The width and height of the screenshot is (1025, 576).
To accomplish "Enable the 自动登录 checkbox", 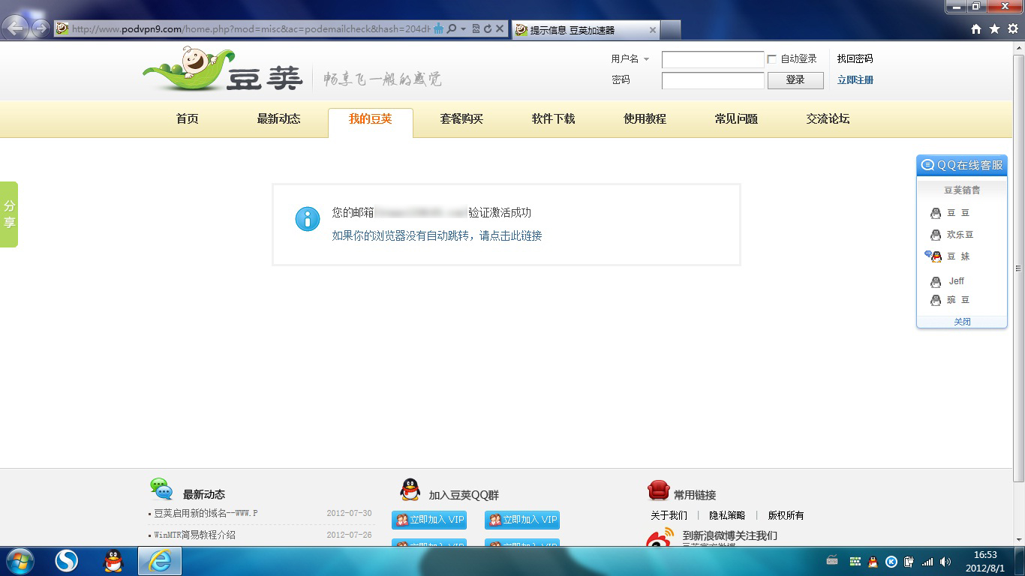I will click(771, 59).
